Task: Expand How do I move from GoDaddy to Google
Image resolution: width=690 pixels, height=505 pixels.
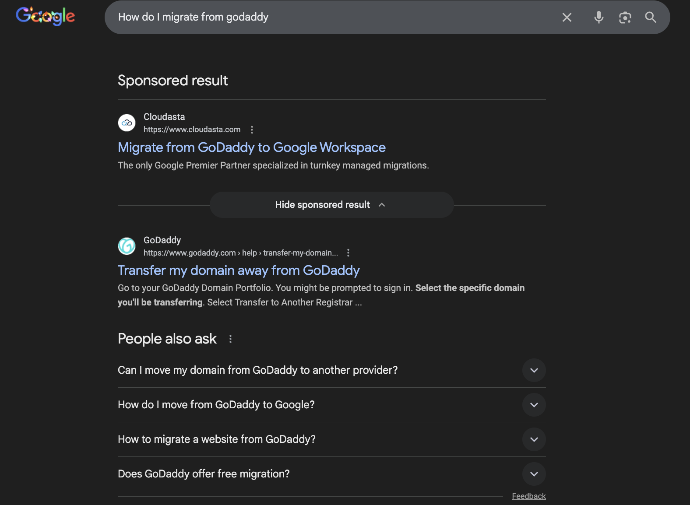Action: pyautogui.click(x=331, y=405)
